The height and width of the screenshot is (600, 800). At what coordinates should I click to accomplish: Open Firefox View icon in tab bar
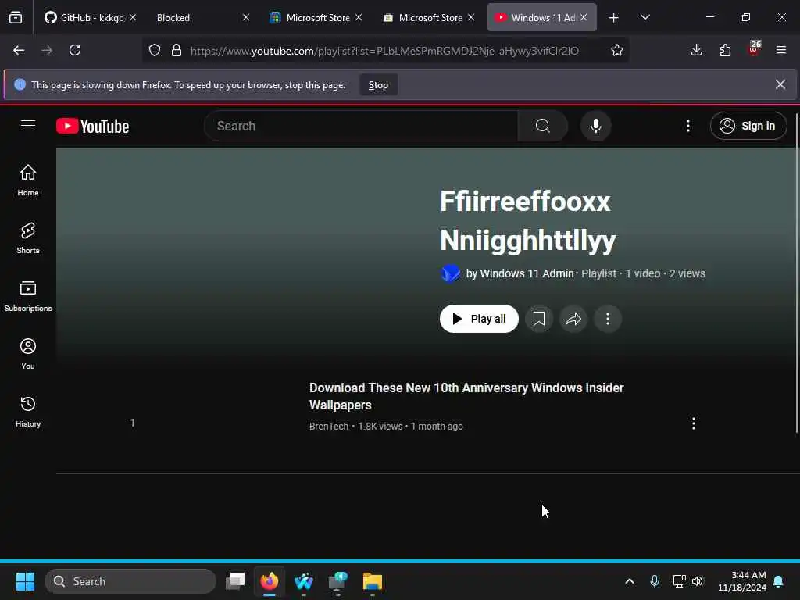pos(16,17)
